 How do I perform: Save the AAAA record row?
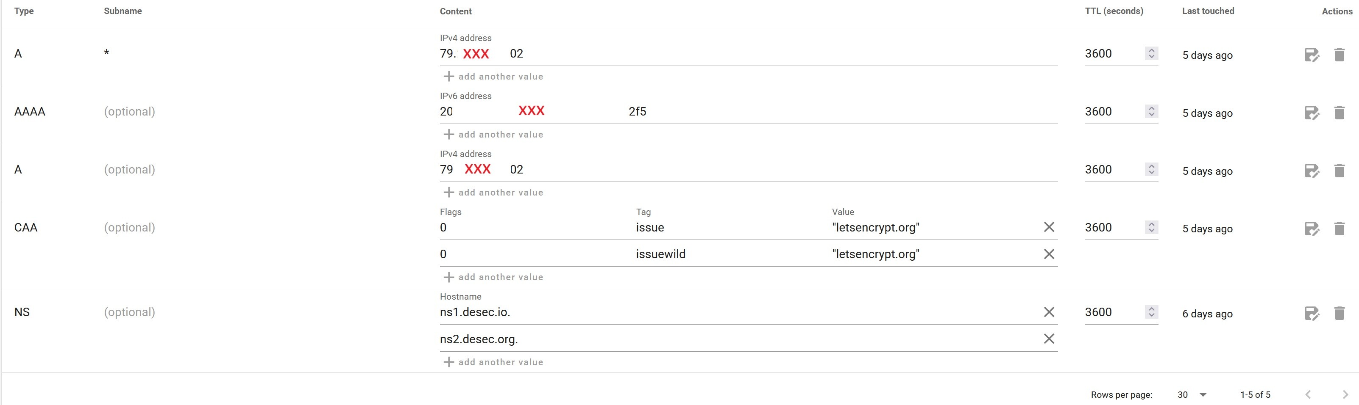coord(1312,113)
